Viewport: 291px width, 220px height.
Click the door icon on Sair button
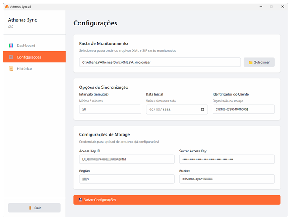(x=30, y=208)
